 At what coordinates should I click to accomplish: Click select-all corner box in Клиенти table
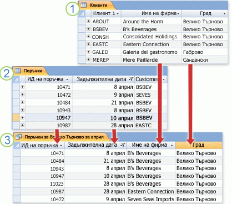pos(82,13)
